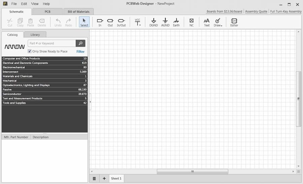Expand the VCC power symbol dropdown
The image size is (303, 184).
[x=138, y=22]
